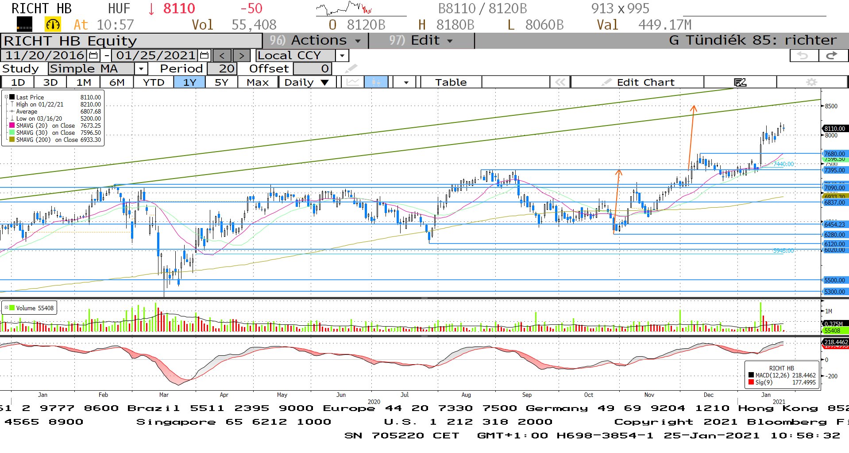The width and height of the screenshot is (849, 453).
Task: Click the 'G Tündiék 85: richter' chart title
Action: 753,40
